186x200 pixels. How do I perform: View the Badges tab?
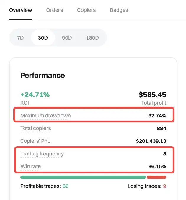(119, 10)
